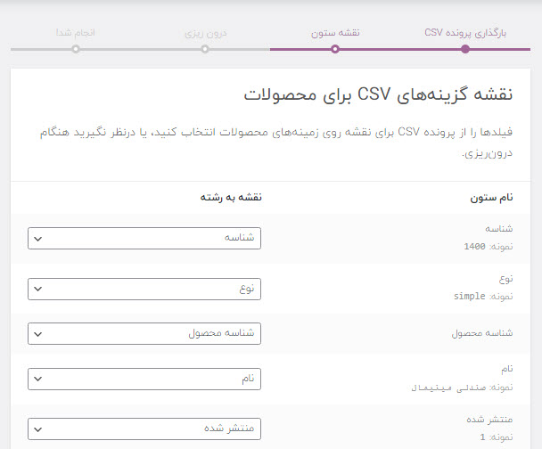This screenshot has width=542, height=449.
Task: Select the درون ریزی step label
Action: (205, 34)
